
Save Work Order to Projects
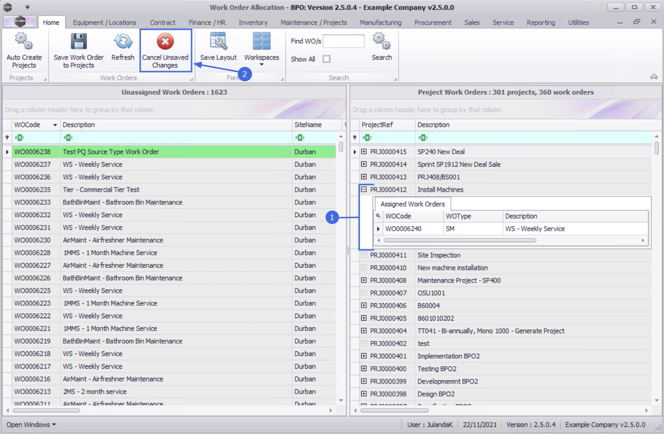[79, 50]
